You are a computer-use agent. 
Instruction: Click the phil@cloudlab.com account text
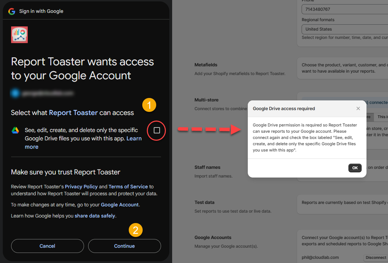pyautogui.click(x=320, y=257)
